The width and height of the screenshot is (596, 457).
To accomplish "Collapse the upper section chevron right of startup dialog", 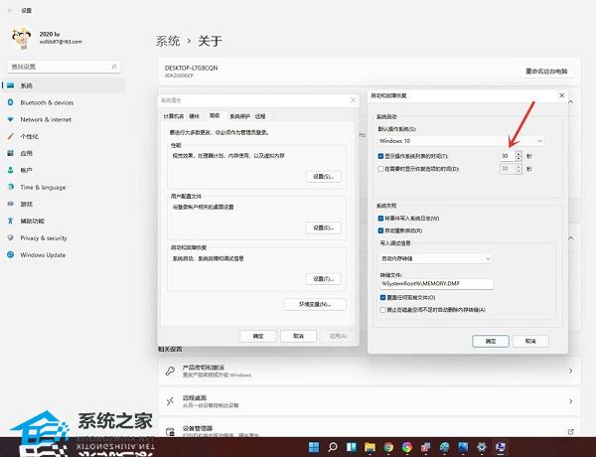I will 571,102.
